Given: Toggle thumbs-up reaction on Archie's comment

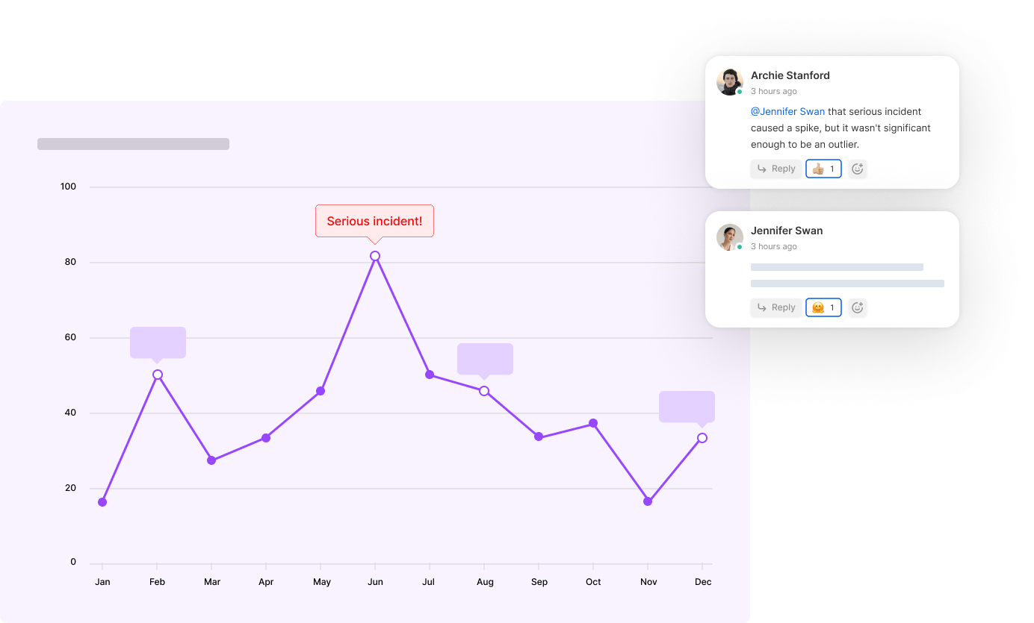Looking at the screenshot, I should (823, 169).
